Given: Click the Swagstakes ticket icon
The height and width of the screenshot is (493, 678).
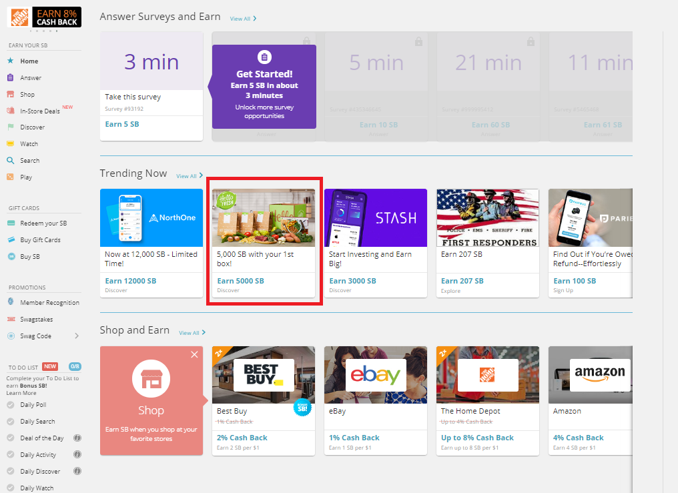Looking at the screenshot, I should tap(11, 320).
